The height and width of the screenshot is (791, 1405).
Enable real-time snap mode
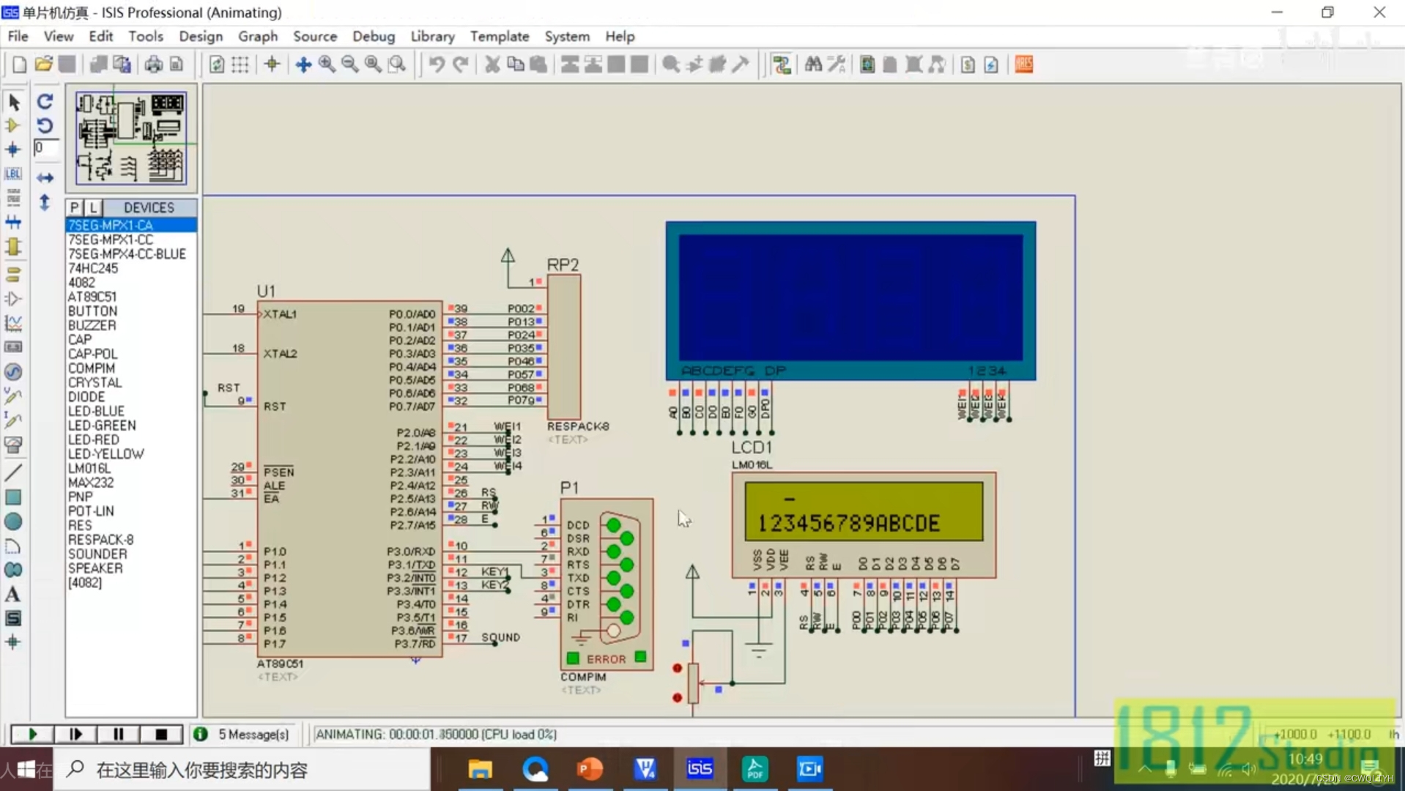pyautogui.click(x=272, y=64)
